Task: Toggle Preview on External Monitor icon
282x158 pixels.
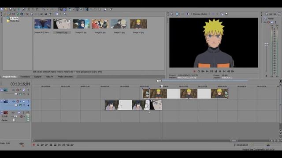Action: pyautogui.click(x=177, y=14)
